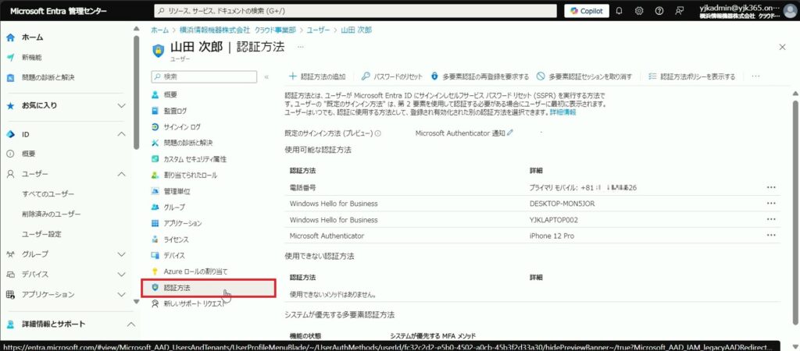Open すべてのユーザー
800x351 pixels.
(48, 194)
